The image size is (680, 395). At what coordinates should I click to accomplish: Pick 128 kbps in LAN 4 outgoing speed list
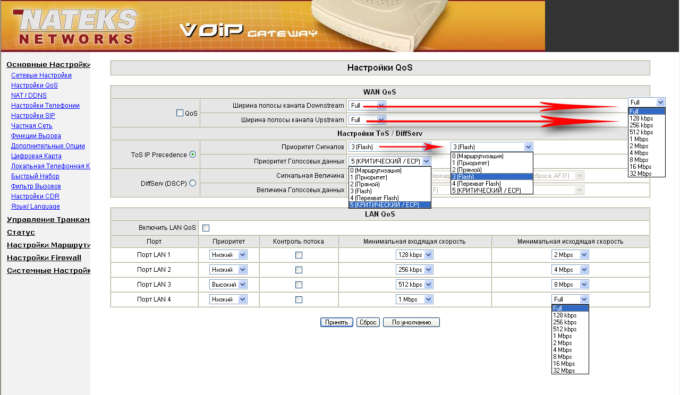click(571, 315)
